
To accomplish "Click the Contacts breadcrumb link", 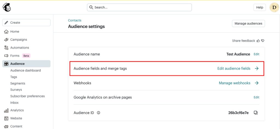I will 75,20.
